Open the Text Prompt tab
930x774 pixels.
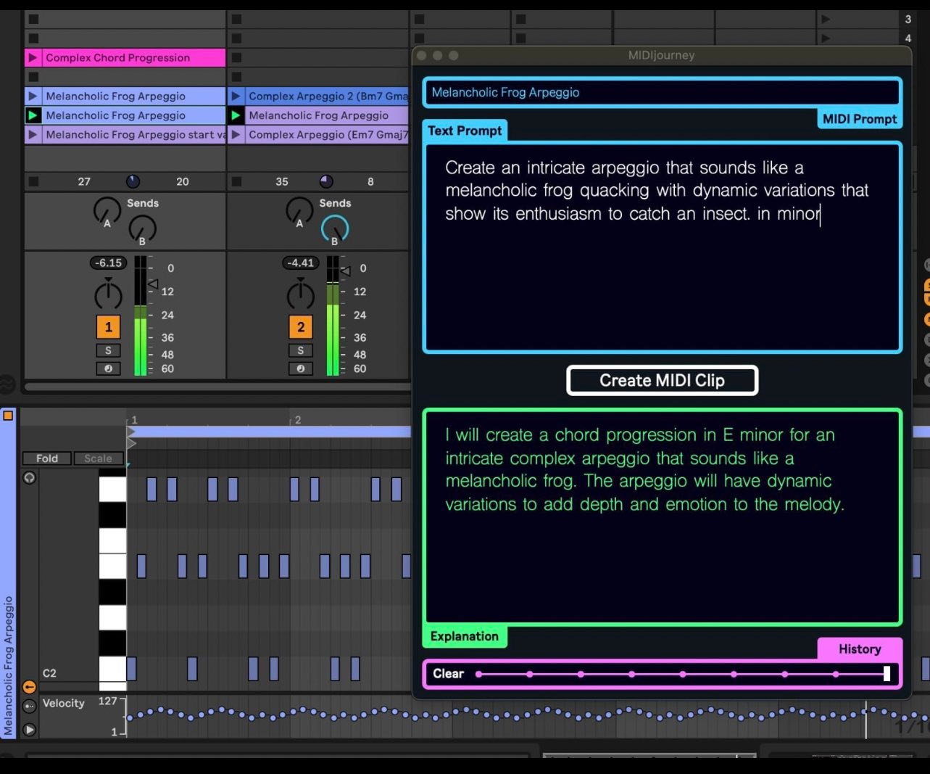coord(465,131)
